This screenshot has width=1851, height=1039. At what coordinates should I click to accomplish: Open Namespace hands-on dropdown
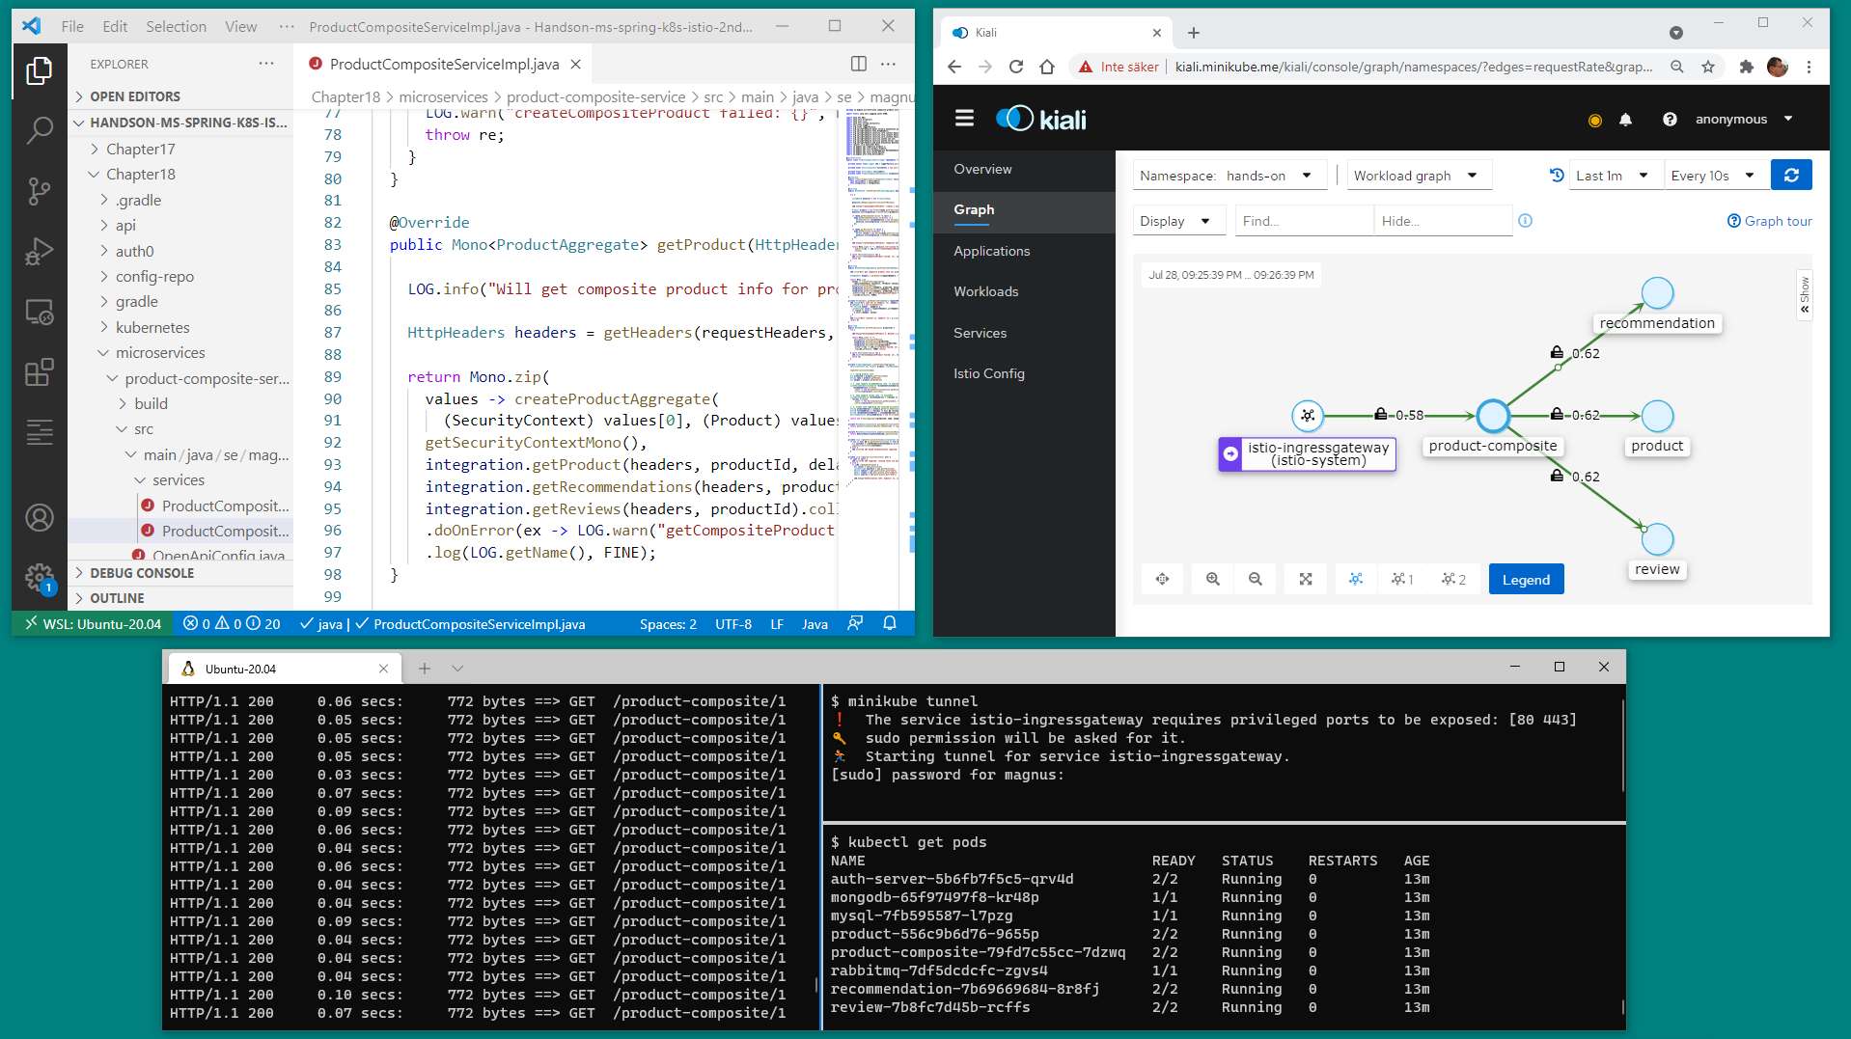click(x=1229, y=175)
